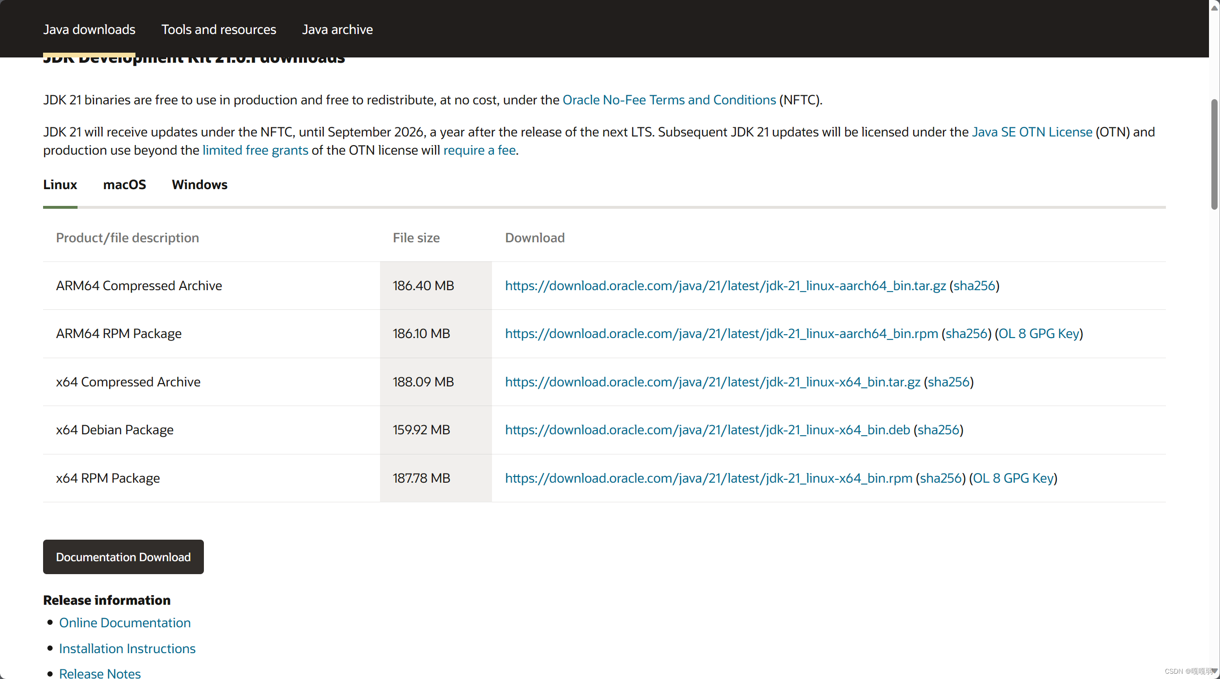Viewport: 1220px width, 679px height.
Task: Click the limited free grants link
Action: tap(255, 150)
